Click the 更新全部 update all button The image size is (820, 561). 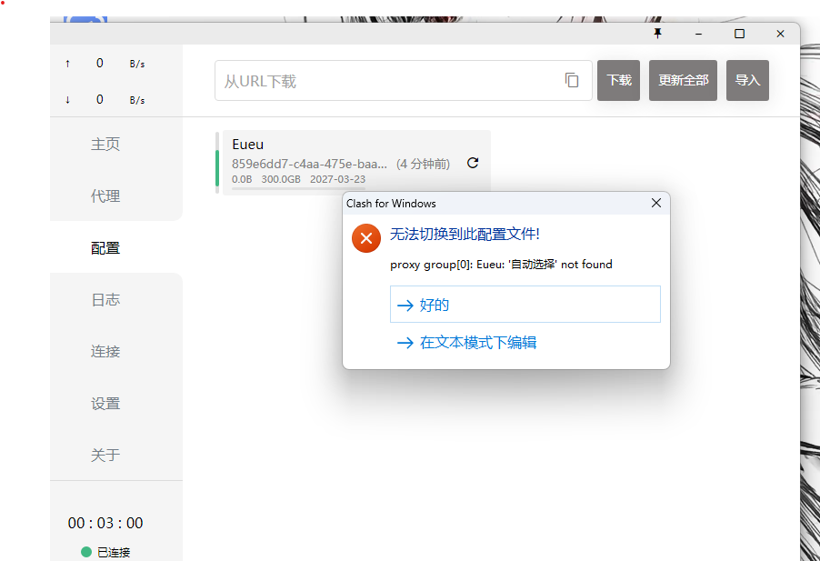(x=683, y=80)
